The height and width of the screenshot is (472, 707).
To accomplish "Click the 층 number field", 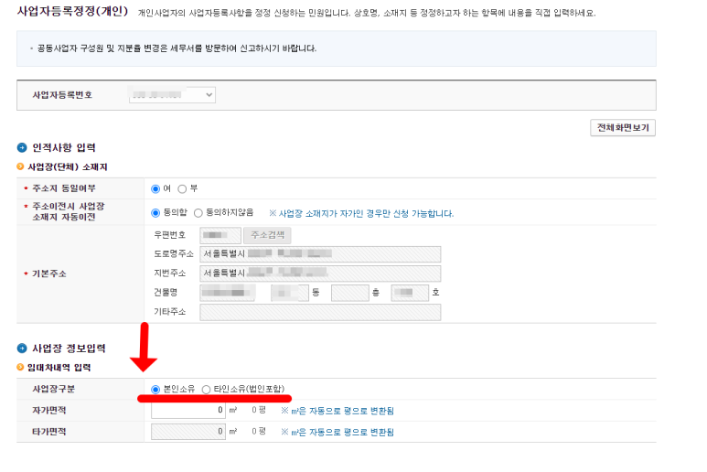I will click(x=350, y=293).
